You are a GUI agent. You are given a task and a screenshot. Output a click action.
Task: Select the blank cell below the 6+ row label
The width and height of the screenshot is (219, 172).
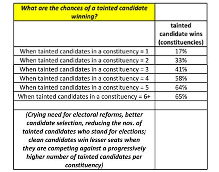point(84,105)
